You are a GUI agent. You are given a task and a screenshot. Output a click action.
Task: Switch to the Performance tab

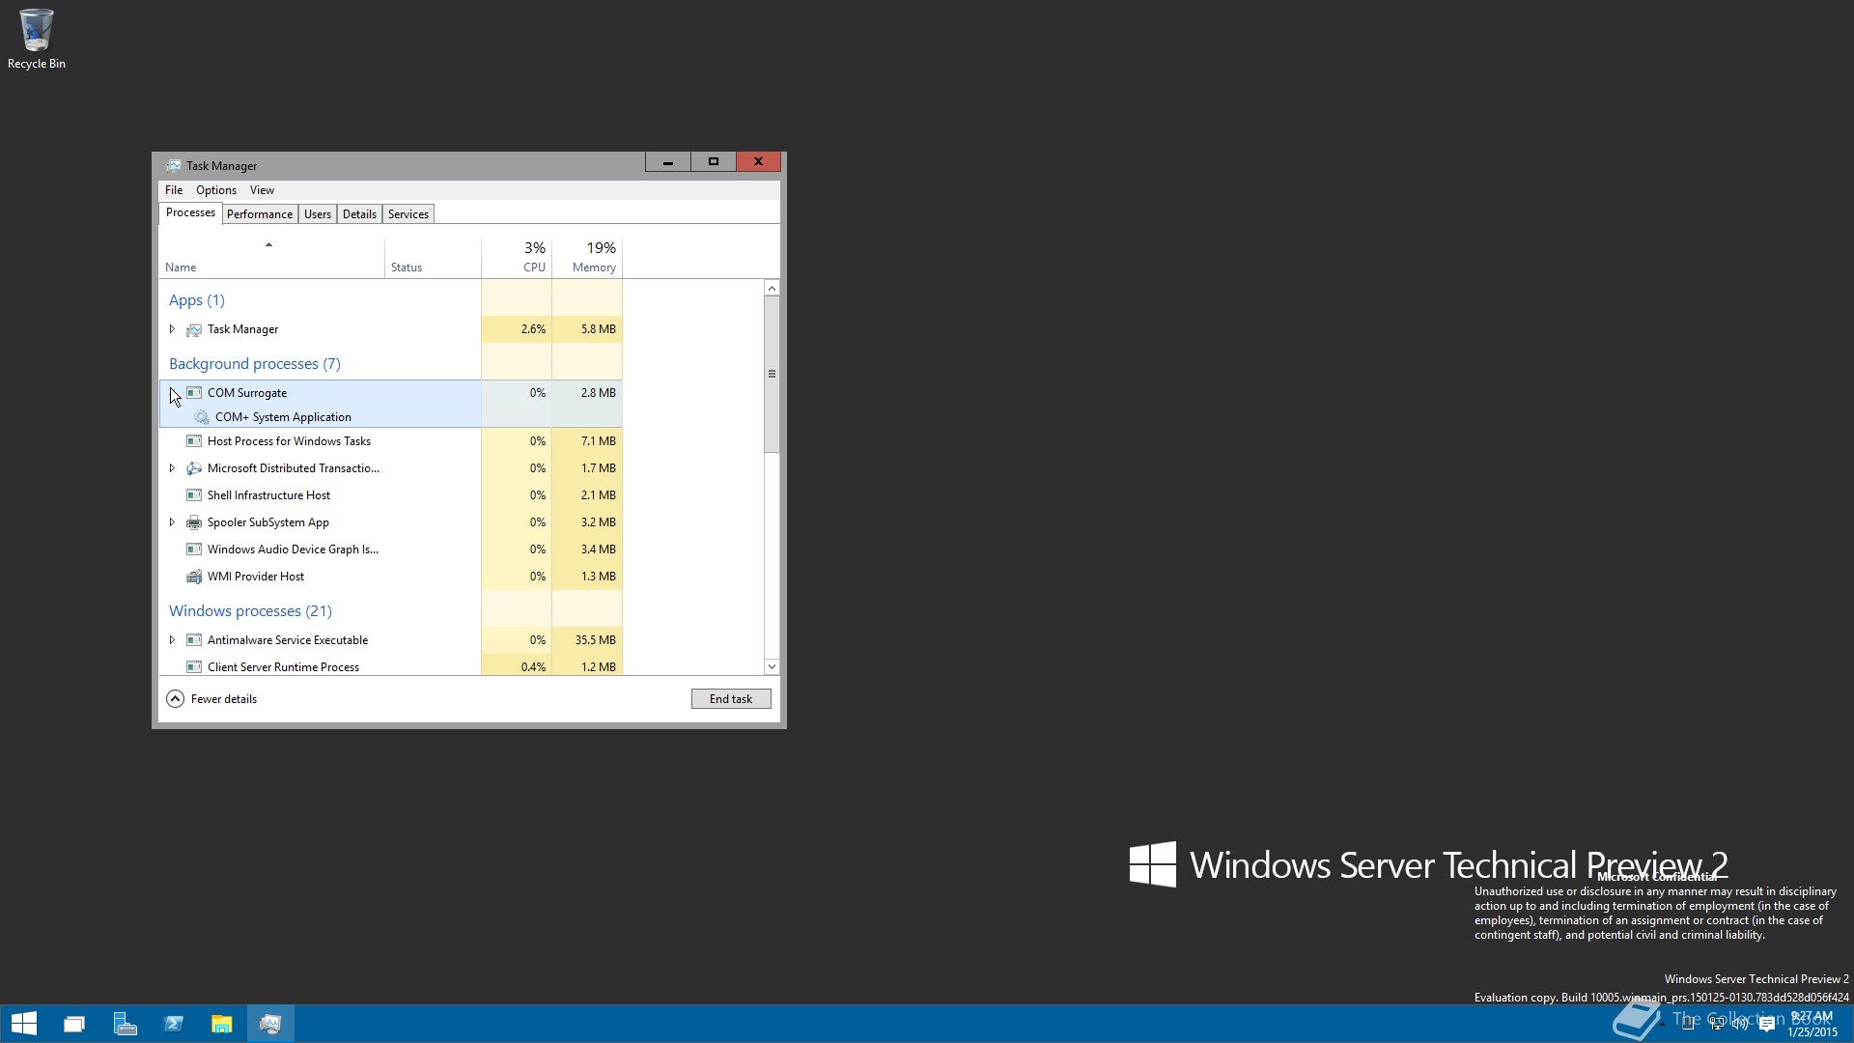[x=260, y=214]
